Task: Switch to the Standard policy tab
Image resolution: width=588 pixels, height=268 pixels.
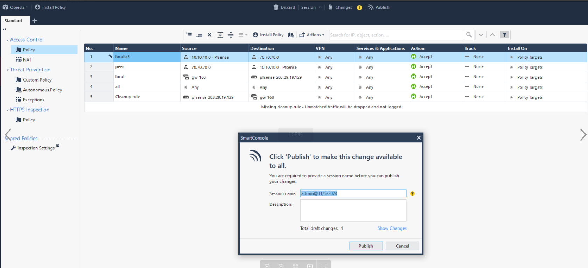Action: pos(13,21)
